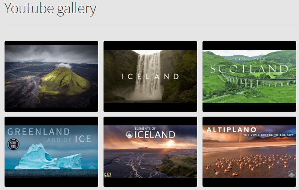Viewport: 299px width, 190px height.
Task: Click the faint watermark logo on Greenland thumbnail
Action: coord(92,166)
